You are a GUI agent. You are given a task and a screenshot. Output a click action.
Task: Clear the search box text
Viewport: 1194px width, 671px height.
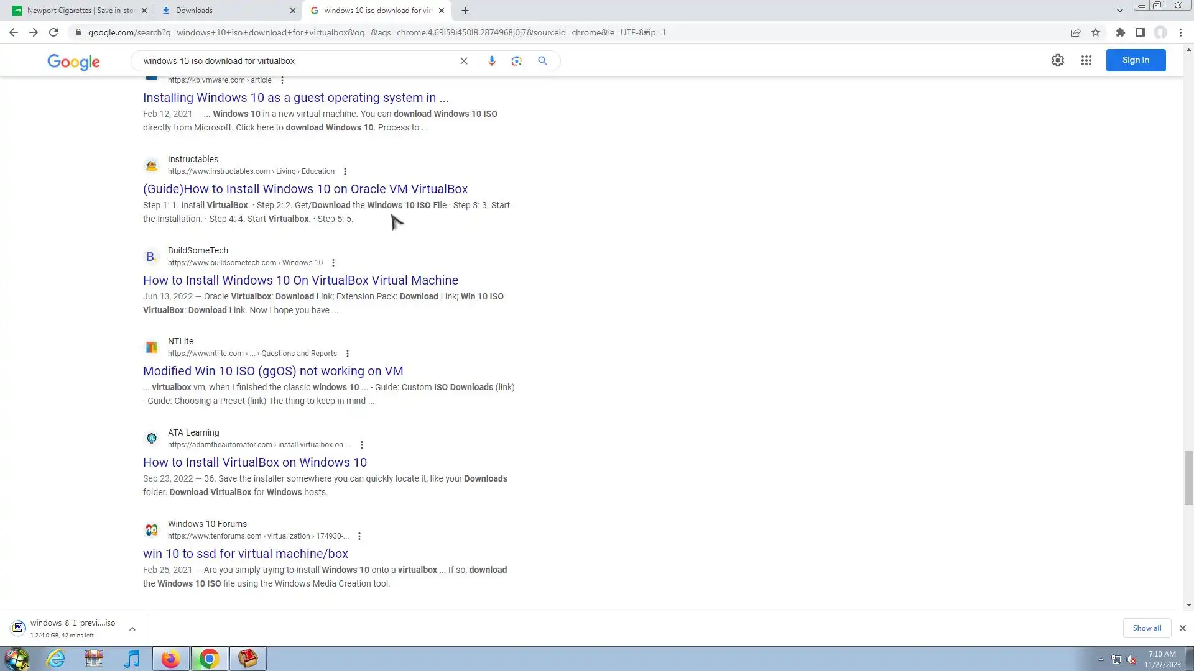click(x=463, y=61)
